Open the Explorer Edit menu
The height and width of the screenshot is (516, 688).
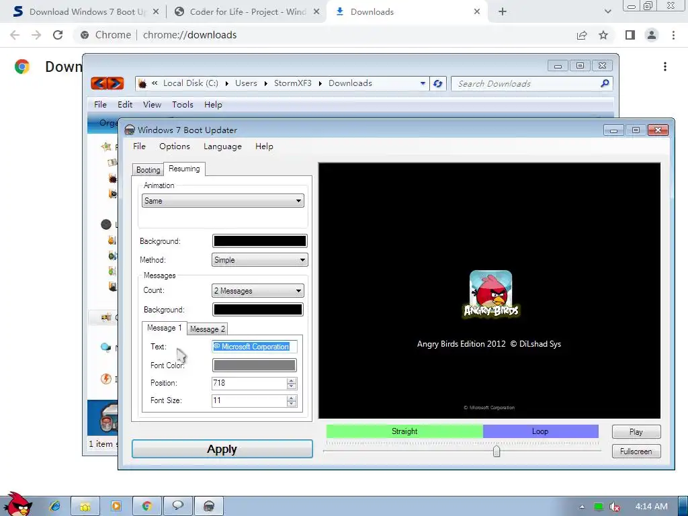(x=124, y=104)
